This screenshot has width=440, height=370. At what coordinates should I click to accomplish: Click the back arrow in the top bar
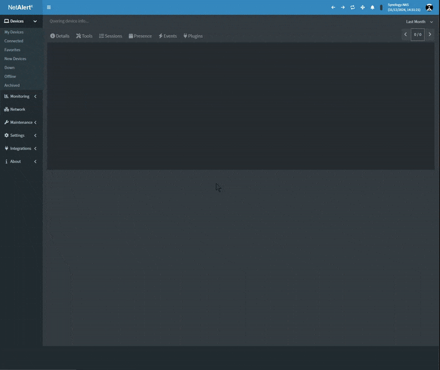[333, 7]
